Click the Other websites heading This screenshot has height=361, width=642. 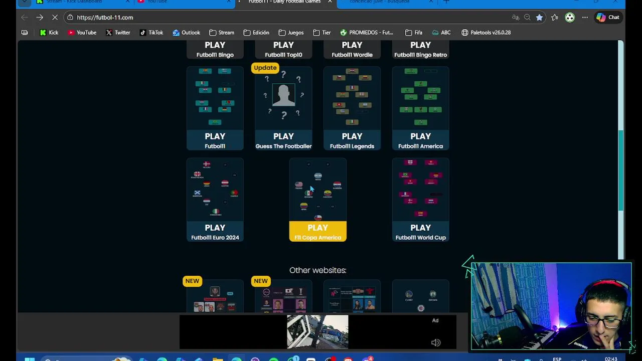pyautogui.click(x=317, y=270)
